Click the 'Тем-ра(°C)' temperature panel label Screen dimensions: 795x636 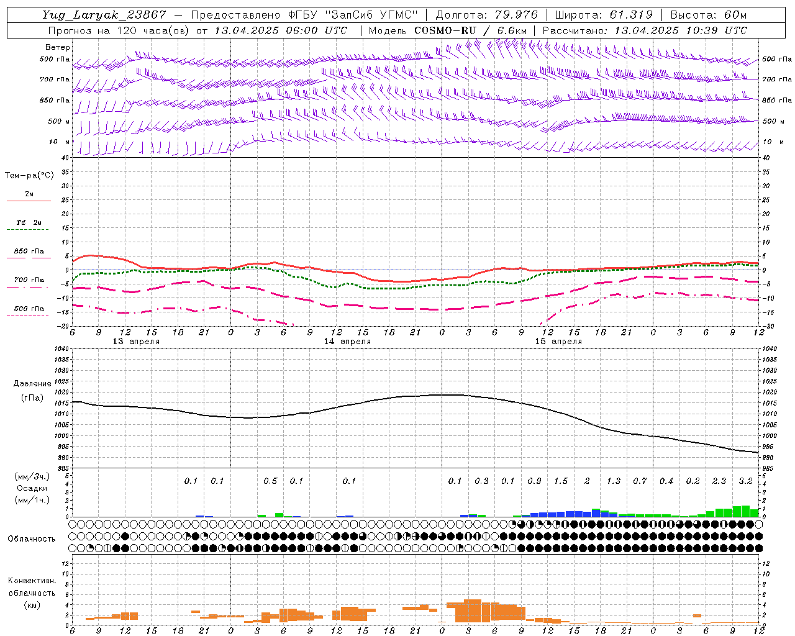29,176
